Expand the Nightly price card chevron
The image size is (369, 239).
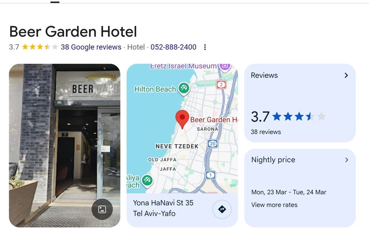(x=346, y=160)
